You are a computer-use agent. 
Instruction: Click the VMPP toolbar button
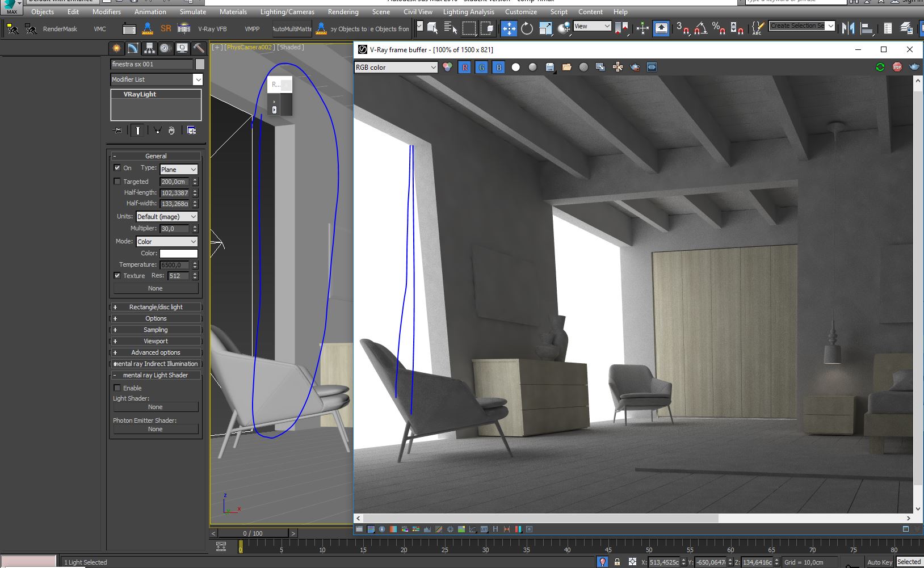252,28
